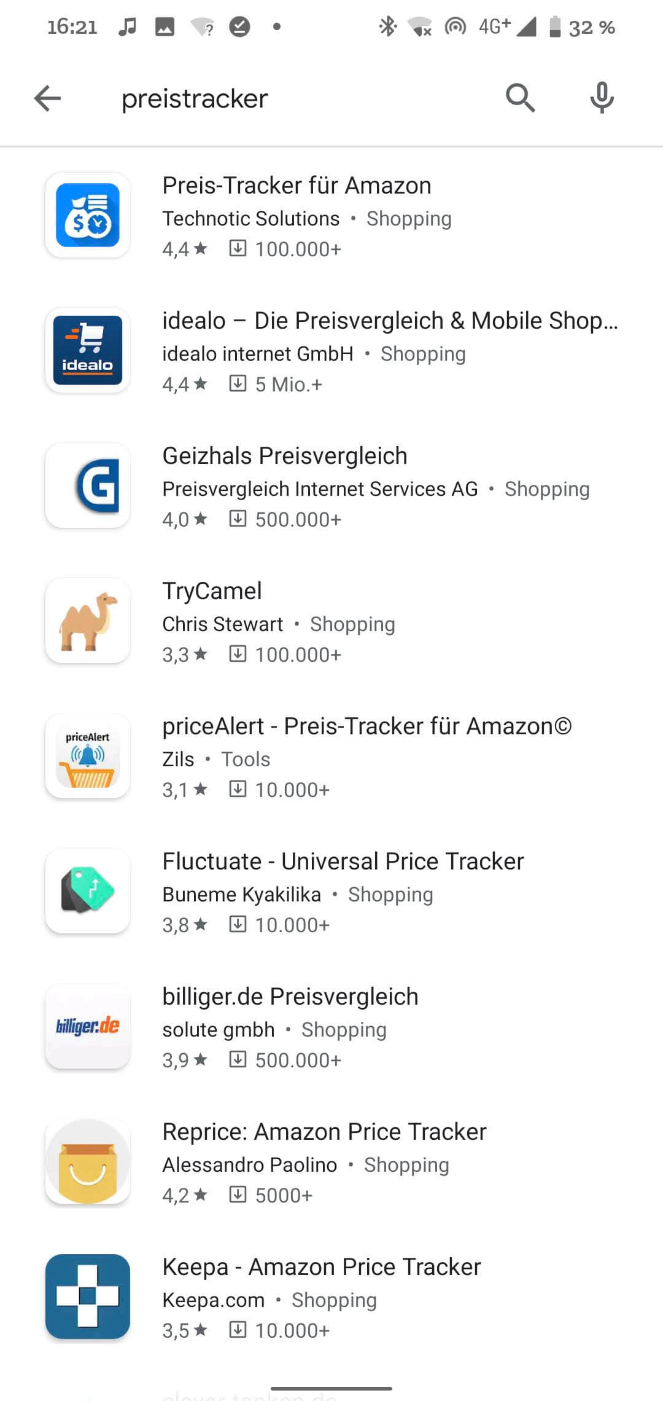Select the Geizhals Preisvergleich title
The image size is (663, 1401).
(285, 456)
